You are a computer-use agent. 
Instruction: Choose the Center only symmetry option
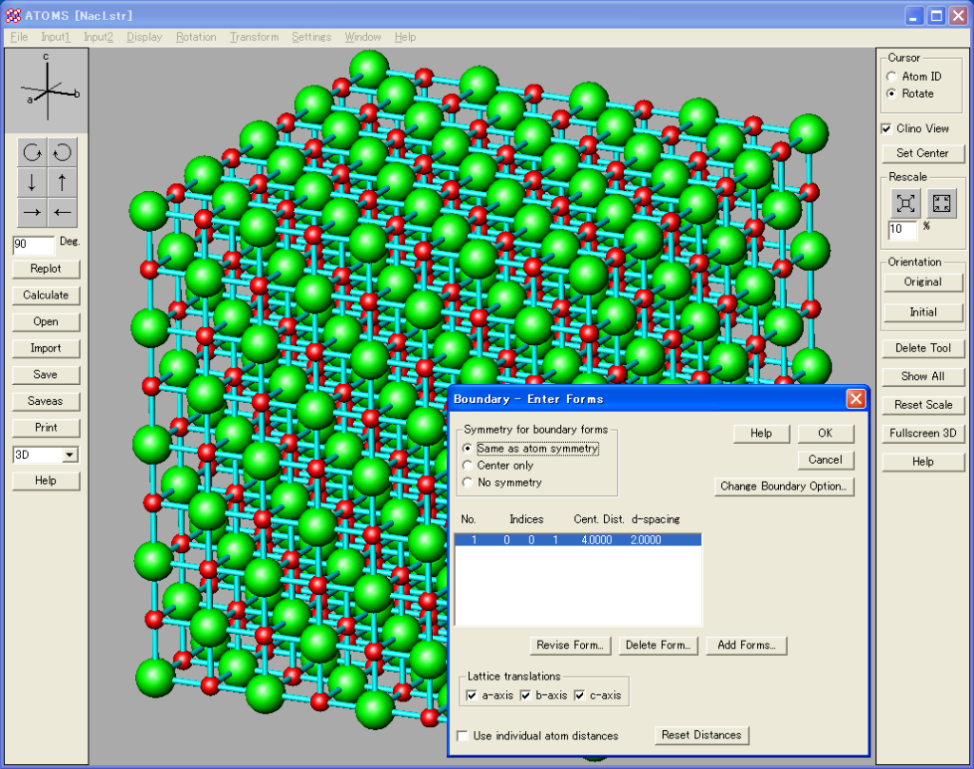[467, 466]
